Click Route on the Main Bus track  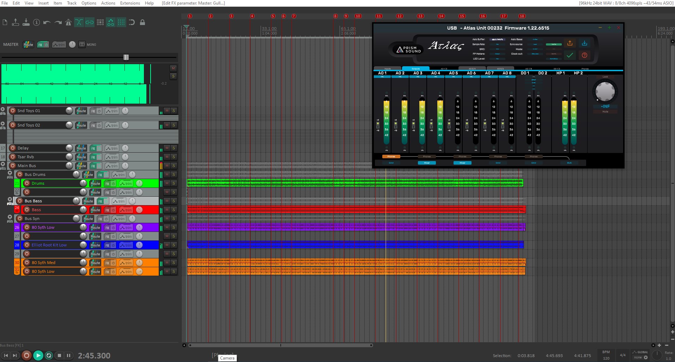click(81, 166)
